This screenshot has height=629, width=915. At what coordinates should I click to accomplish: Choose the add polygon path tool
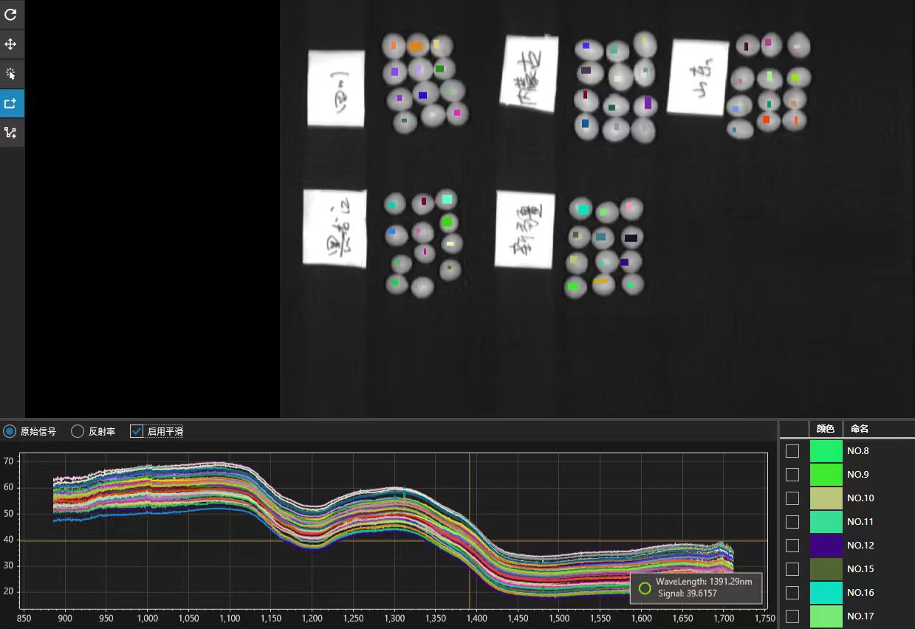tap(11, 133)
